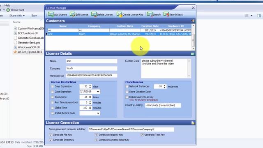Uncheck Generate File Key
This screenshot has width=263, height=148.
click(51, 135)
